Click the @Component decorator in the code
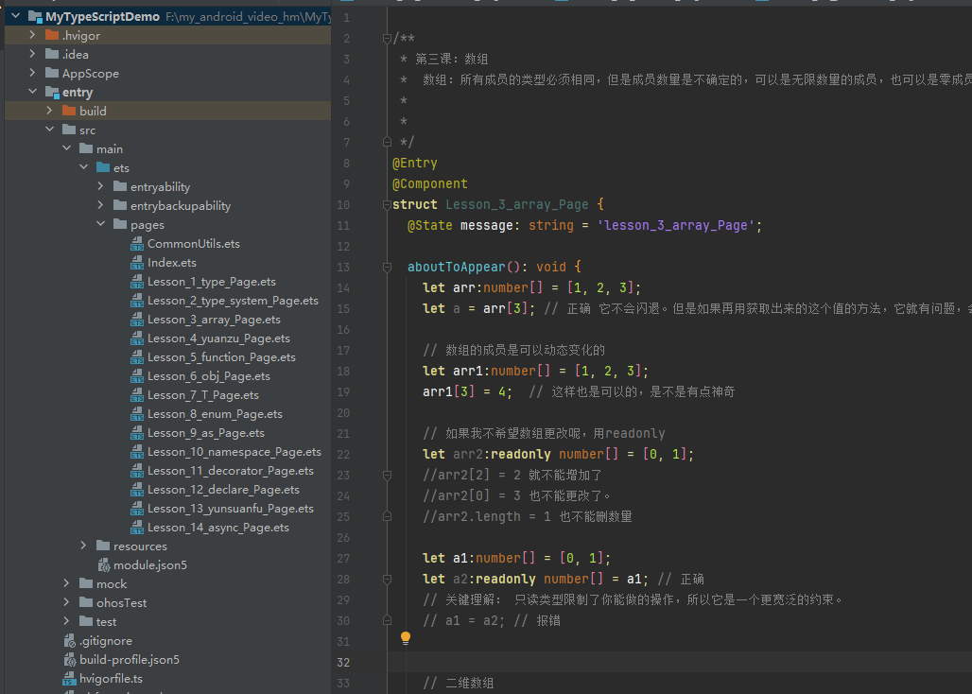 [x=429, y=184]
